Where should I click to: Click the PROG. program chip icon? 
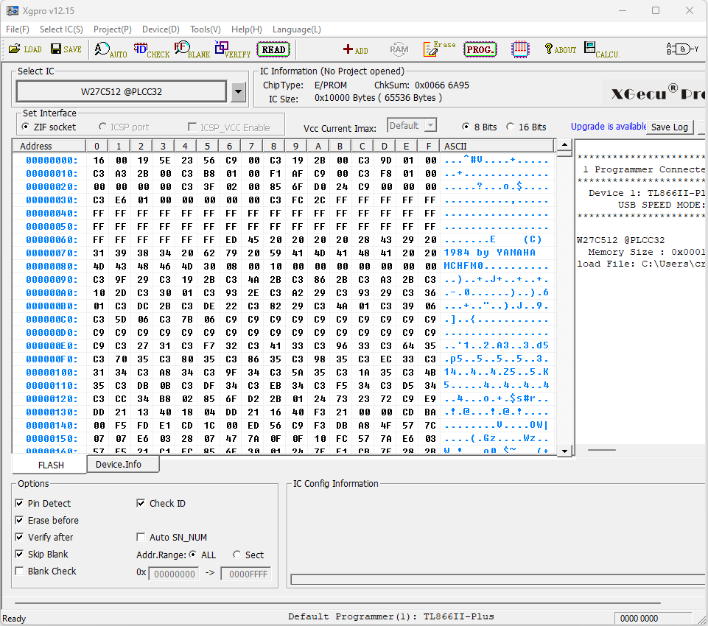480,49
